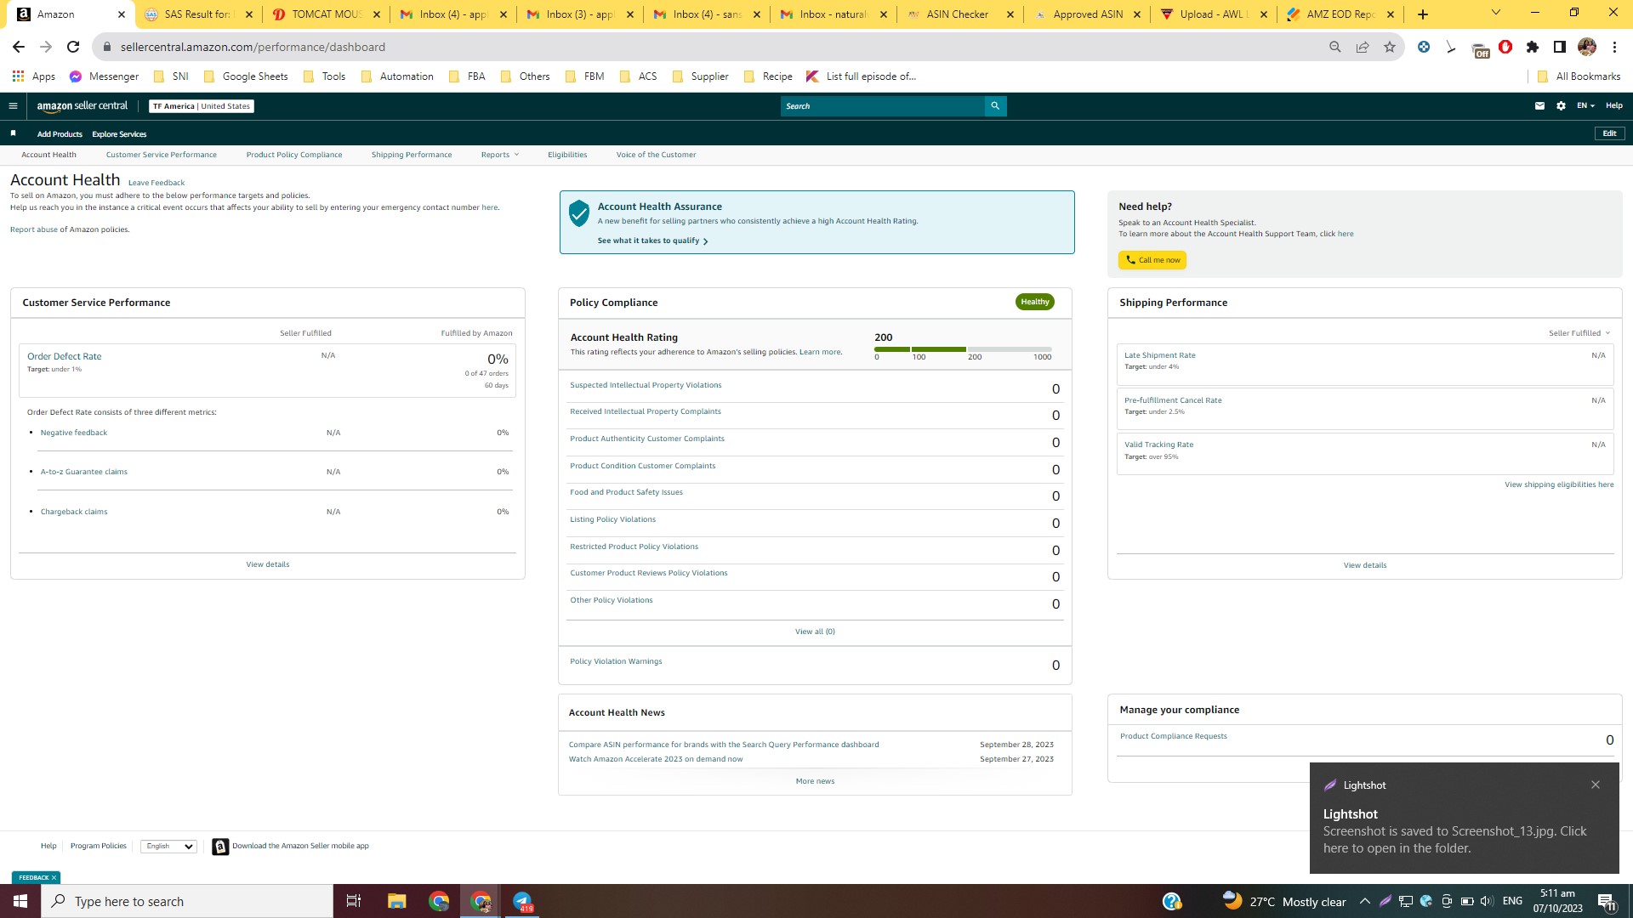This screenshot has height=918, width=1633.
Task: Bookmark this page with the star icon
Action: [1390, 47]
